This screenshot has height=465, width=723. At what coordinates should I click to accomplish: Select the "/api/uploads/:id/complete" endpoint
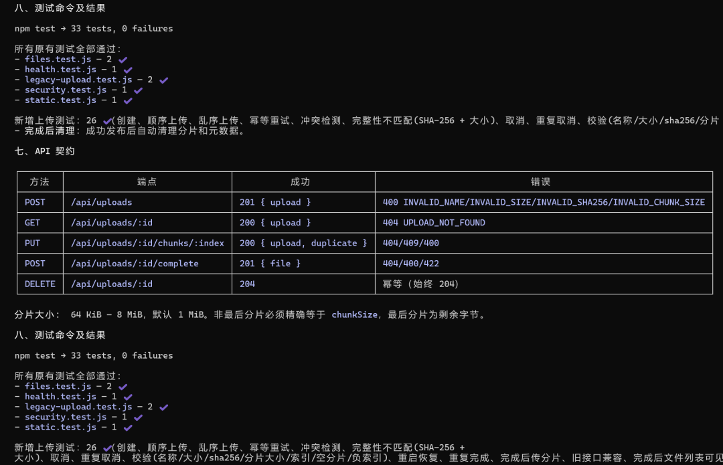147,264
